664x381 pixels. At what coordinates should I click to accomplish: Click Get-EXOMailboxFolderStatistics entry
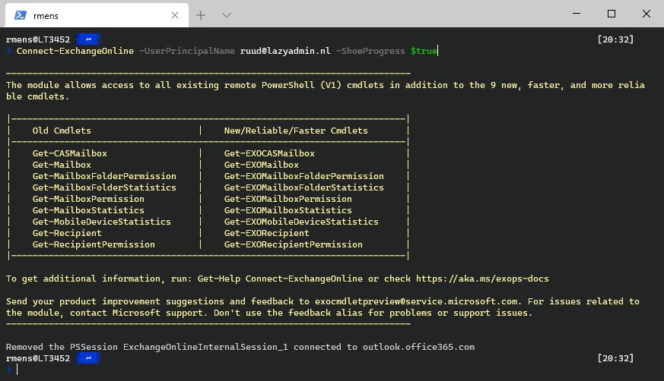point(304,187)
